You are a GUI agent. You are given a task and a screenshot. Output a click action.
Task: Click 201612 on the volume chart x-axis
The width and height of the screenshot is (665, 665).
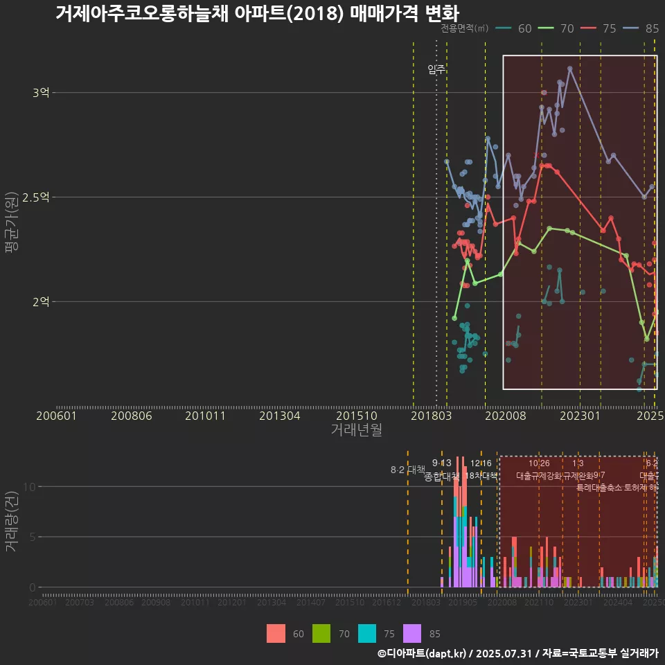pos(387,602)
